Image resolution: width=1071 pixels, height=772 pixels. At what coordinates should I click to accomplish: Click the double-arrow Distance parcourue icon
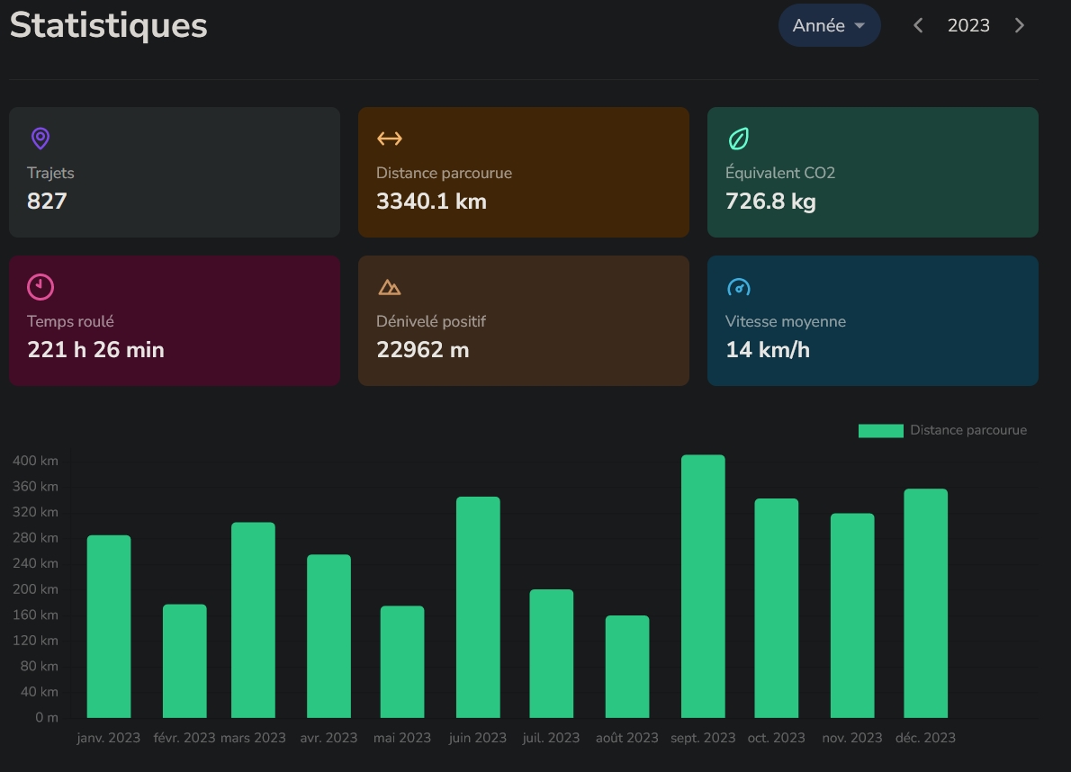pyautogui.click(x=389, y=139)
